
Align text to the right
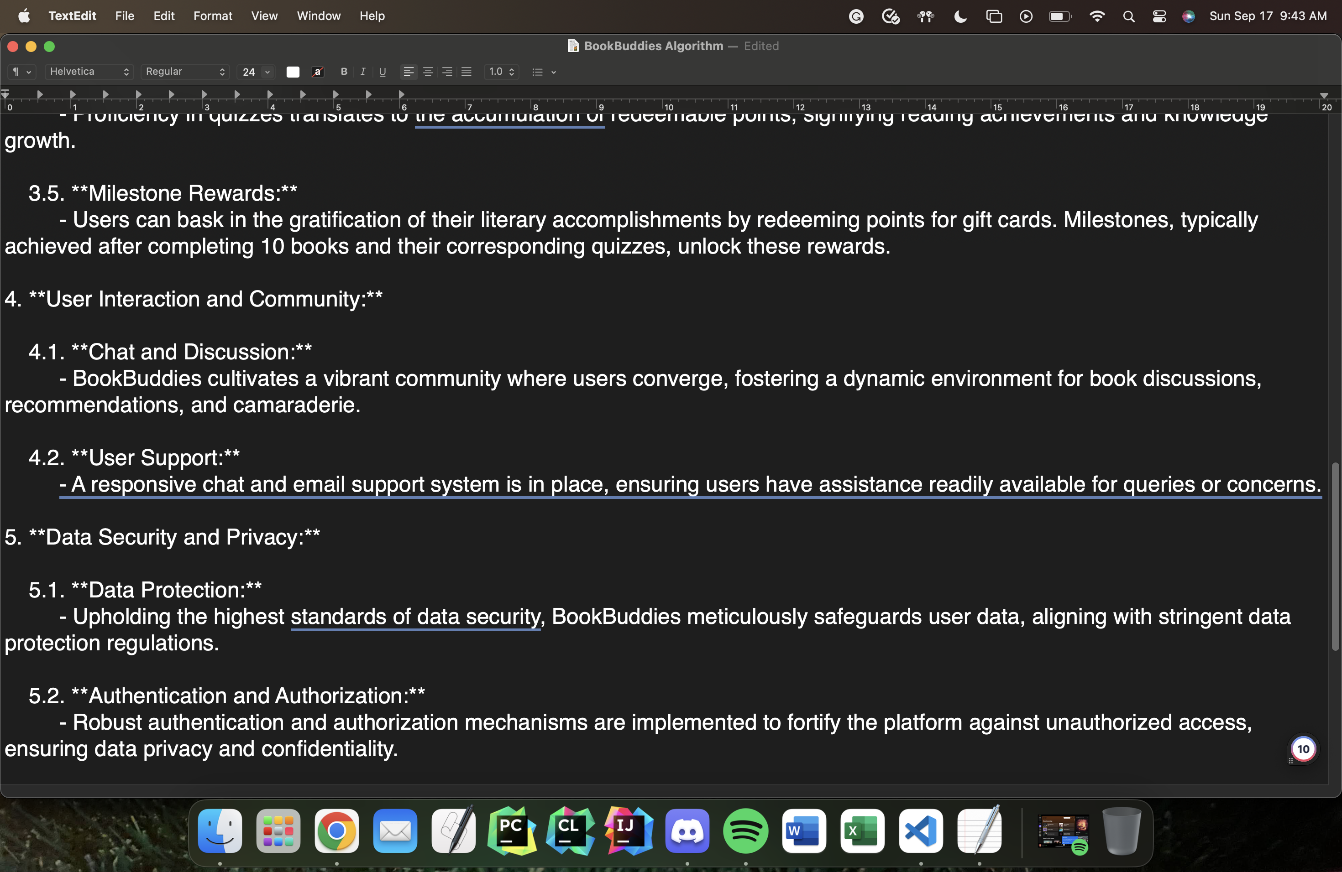point(447,72)
